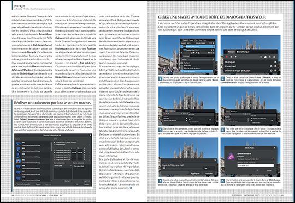Click the Sources list scrollbar in batch dialog
Viewport: 295px width, 203px height.
coord(51,147)
